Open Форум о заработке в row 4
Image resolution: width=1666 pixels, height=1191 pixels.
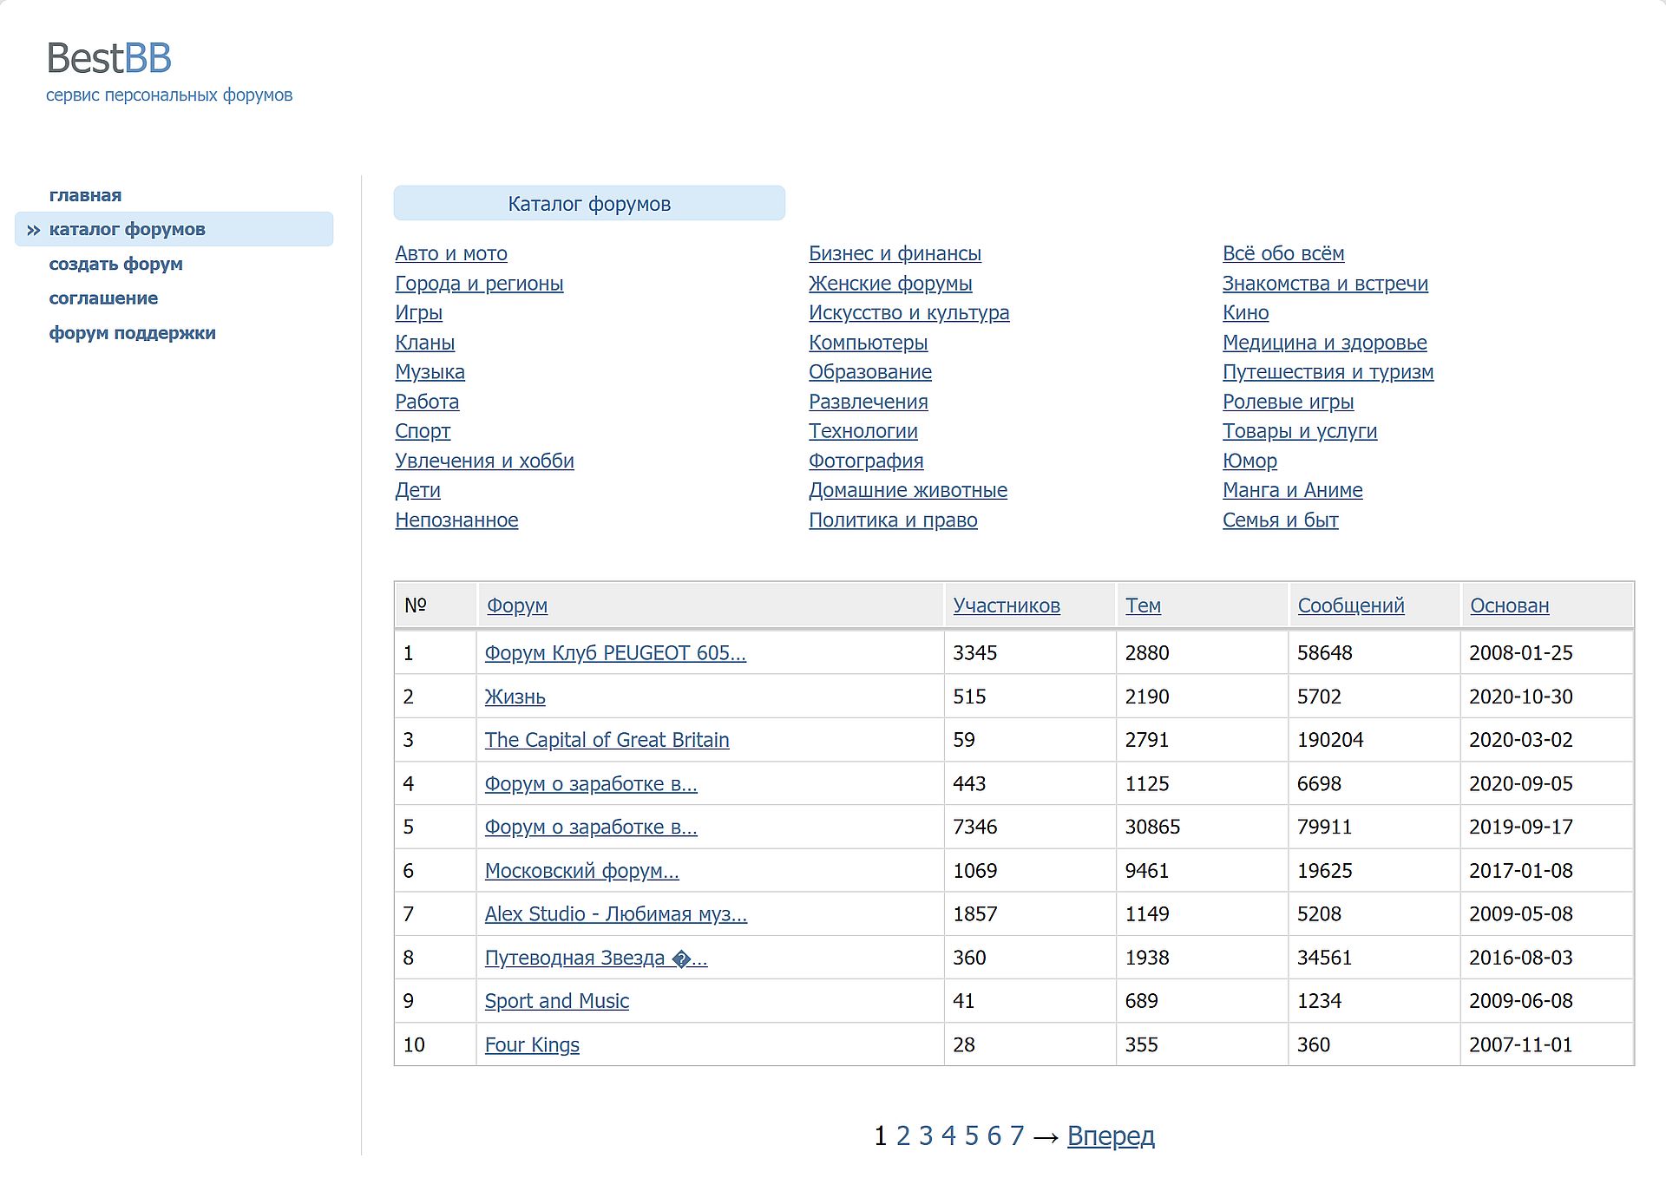click(591, 783)
